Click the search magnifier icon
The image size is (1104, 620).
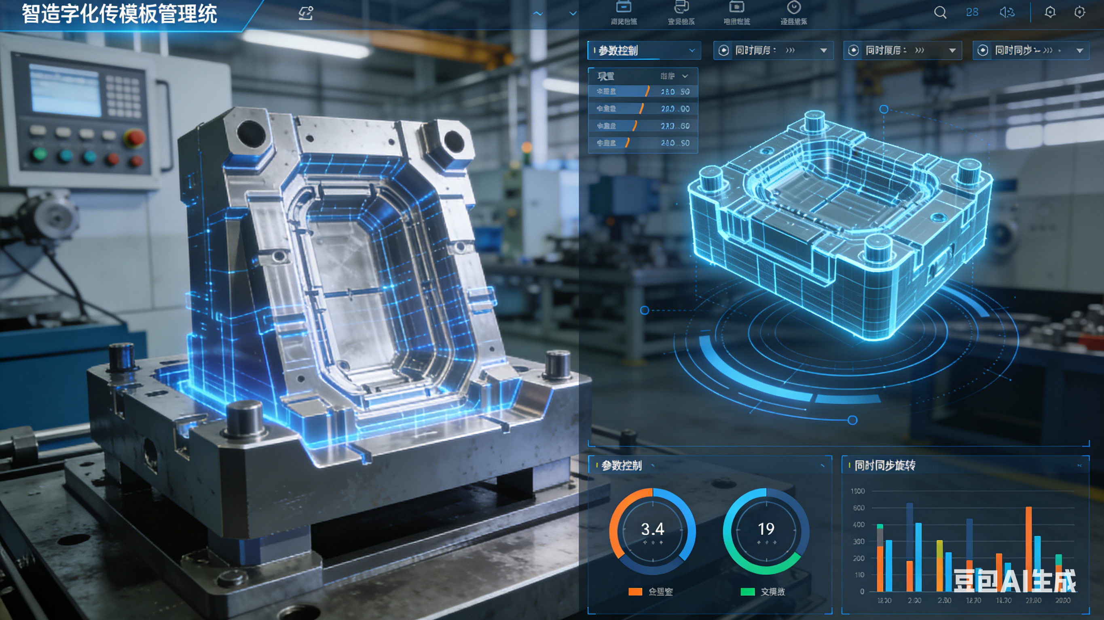point(940,13)
